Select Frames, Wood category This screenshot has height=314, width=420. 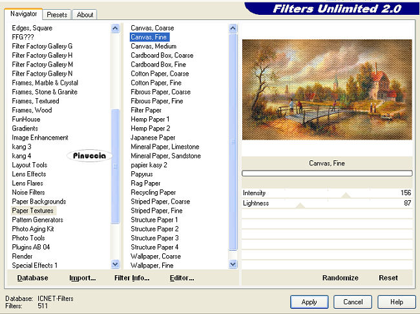coord(32,110)
